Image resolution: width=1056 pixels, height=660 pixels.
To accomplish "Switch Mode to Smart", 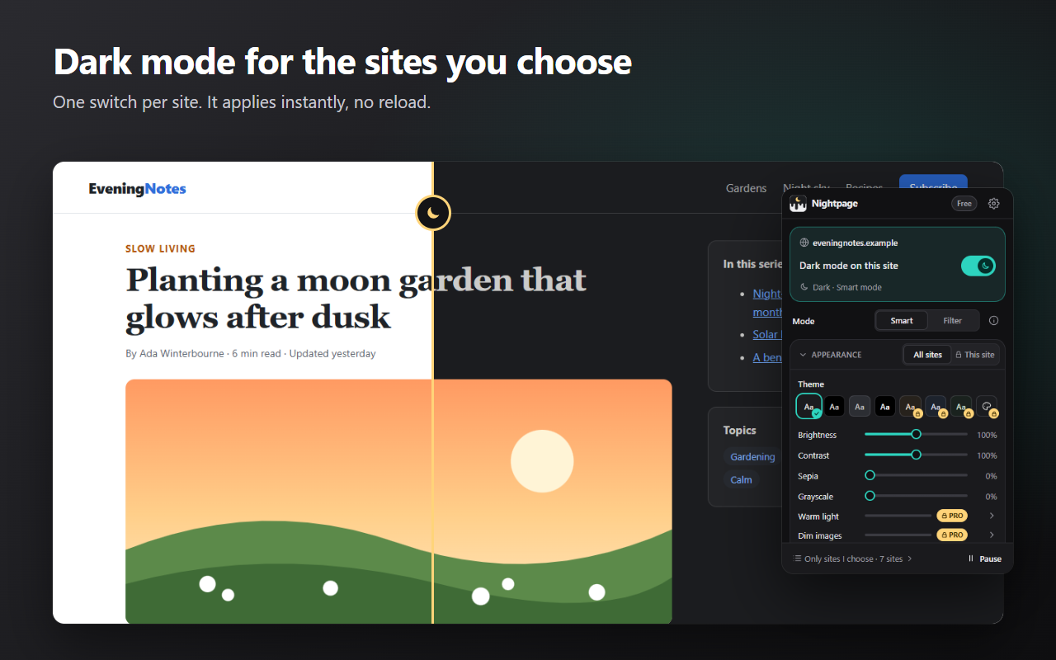I will coord(902,321).
